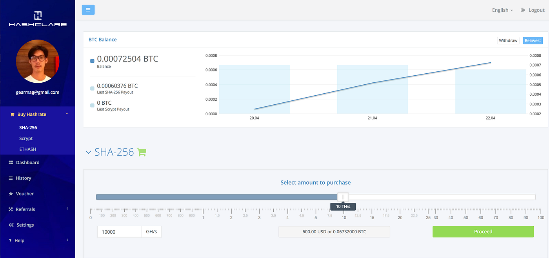Expand the Help submenu arrow
The height and width of the screenshot is (258, 549).
point(67,240)
